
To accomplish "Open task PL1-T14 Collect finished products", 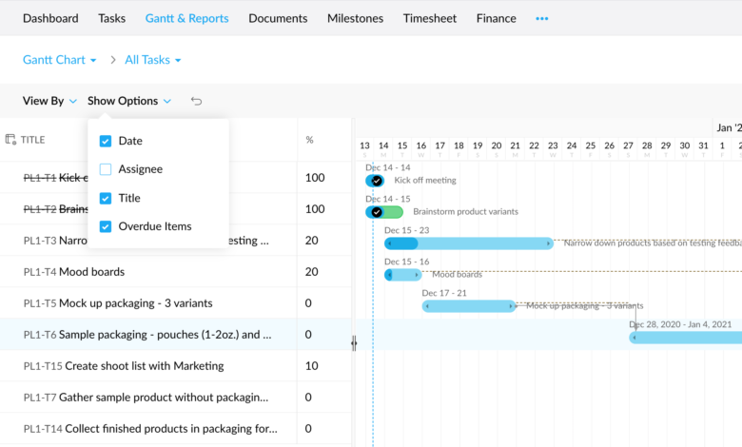I will point(150,429).
